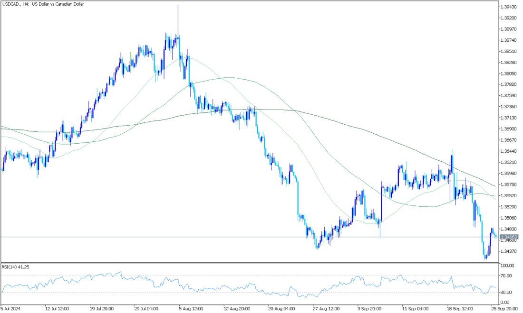Click the 1.35290 price axis label

pyautogui.click(x=509, y=207)
